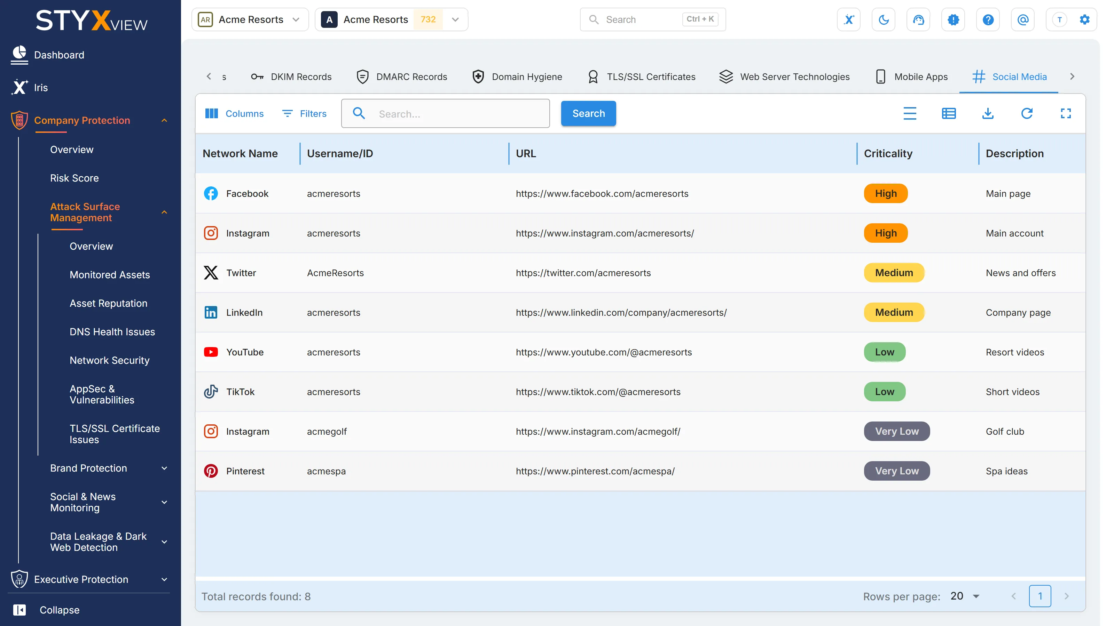
Task: Click the table search input field
Action: (445, 114)
